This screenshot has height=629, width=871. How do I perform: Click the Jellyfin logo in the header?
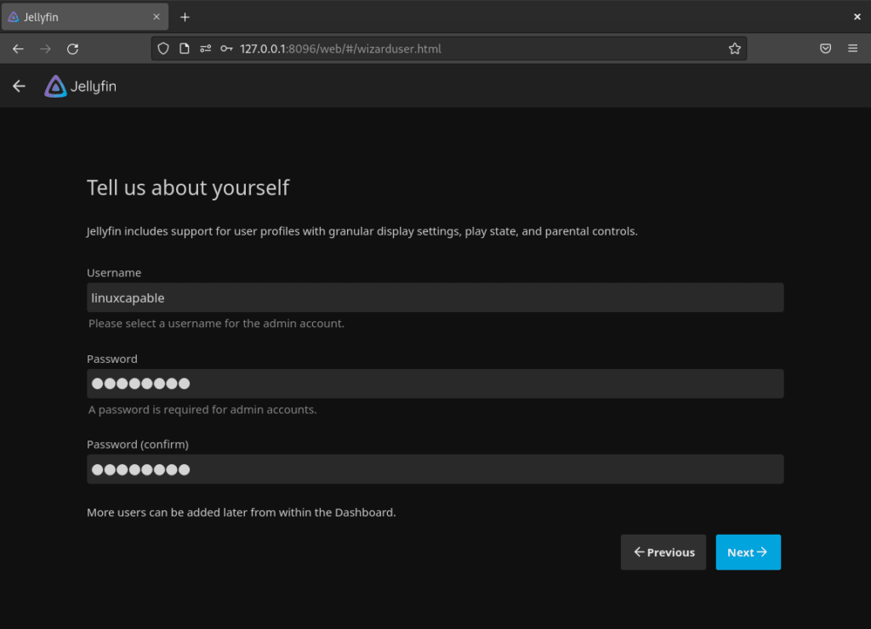(x=81, y=86)
